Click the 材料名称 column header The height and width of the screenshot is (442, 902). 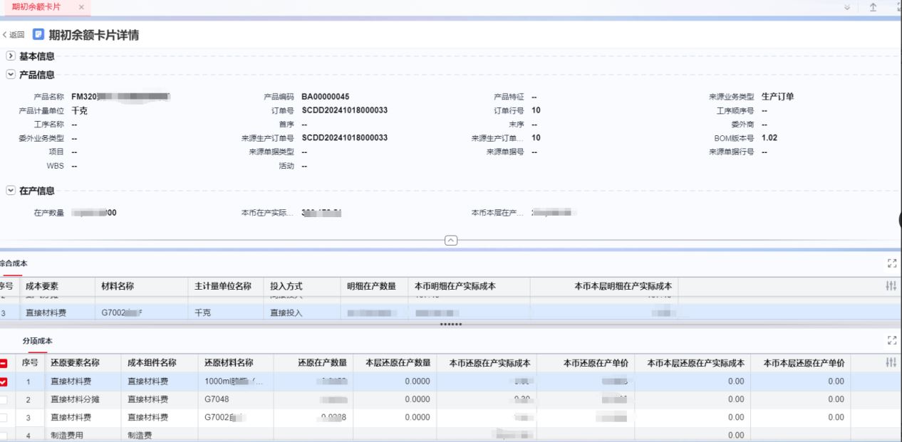point(118,286)
